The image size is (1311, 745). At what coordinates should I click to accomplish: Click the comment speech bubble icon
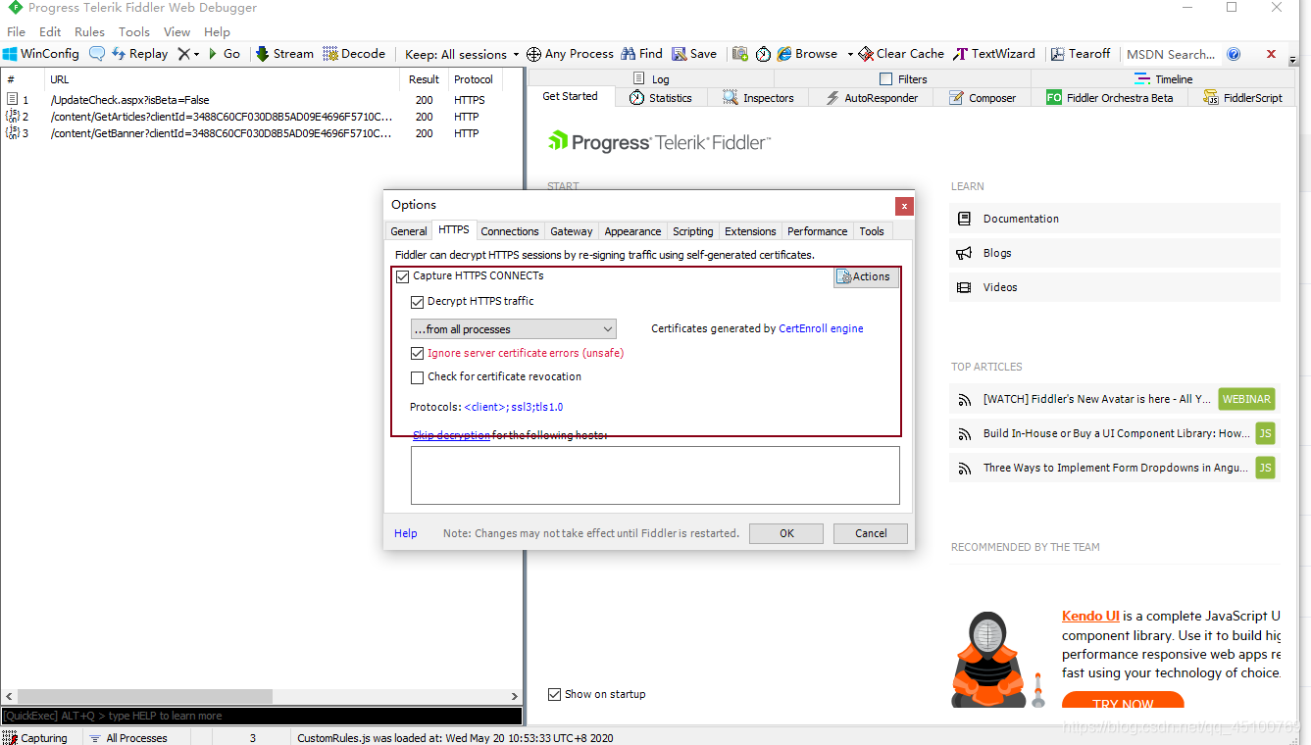point(97,54)
